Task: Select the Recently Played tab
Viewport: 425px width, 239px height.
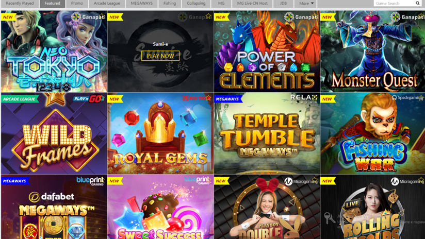Action: [20, 4]
